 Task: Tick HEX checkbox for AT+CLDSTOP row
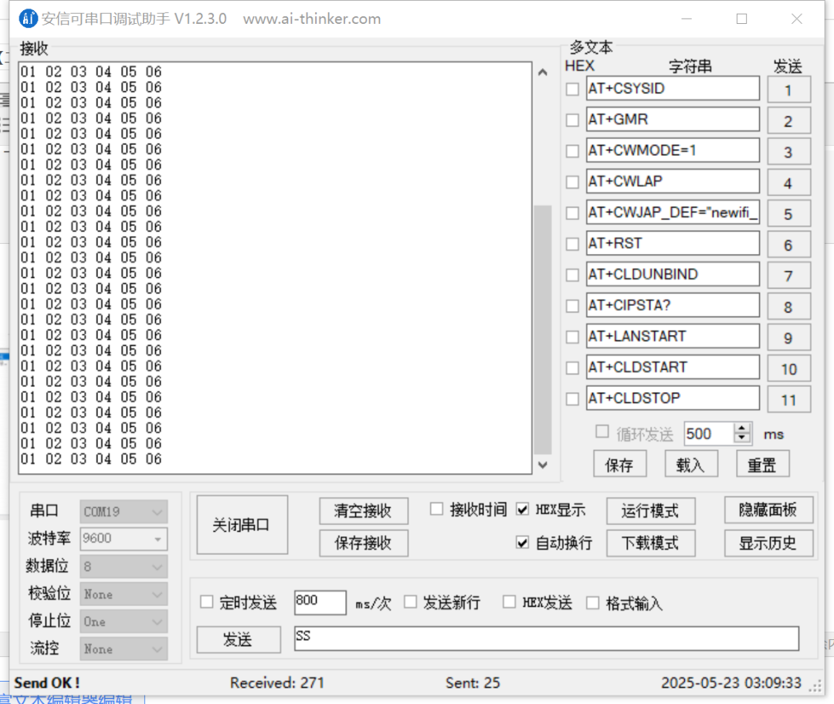[x=572, y=399]
